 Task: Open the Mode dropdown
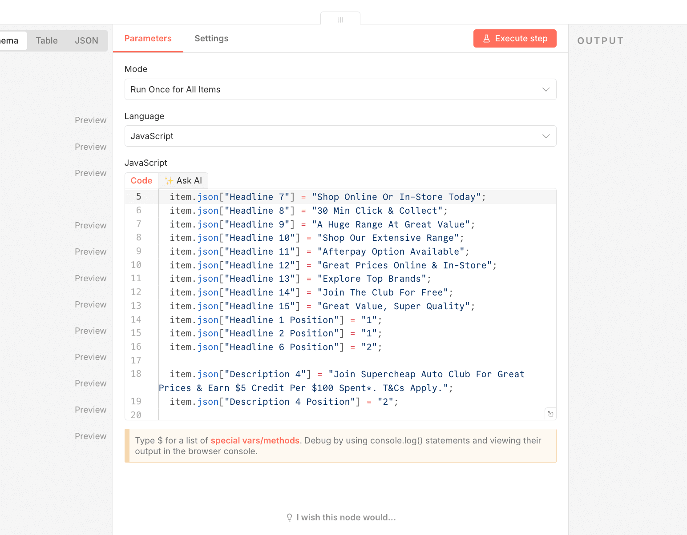pyautogui.click(x=340, y=89)
